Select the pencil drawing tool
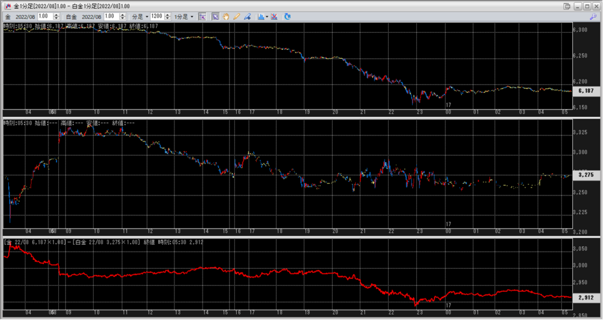Image resolution: width=603 pixels, height=320 pixels. (236, 16)
